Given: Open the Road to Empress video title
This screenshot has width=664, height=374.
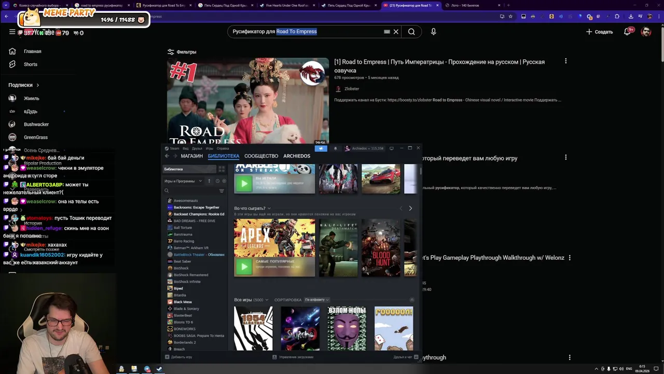Looking at the screenshot, I should [439, 66].
